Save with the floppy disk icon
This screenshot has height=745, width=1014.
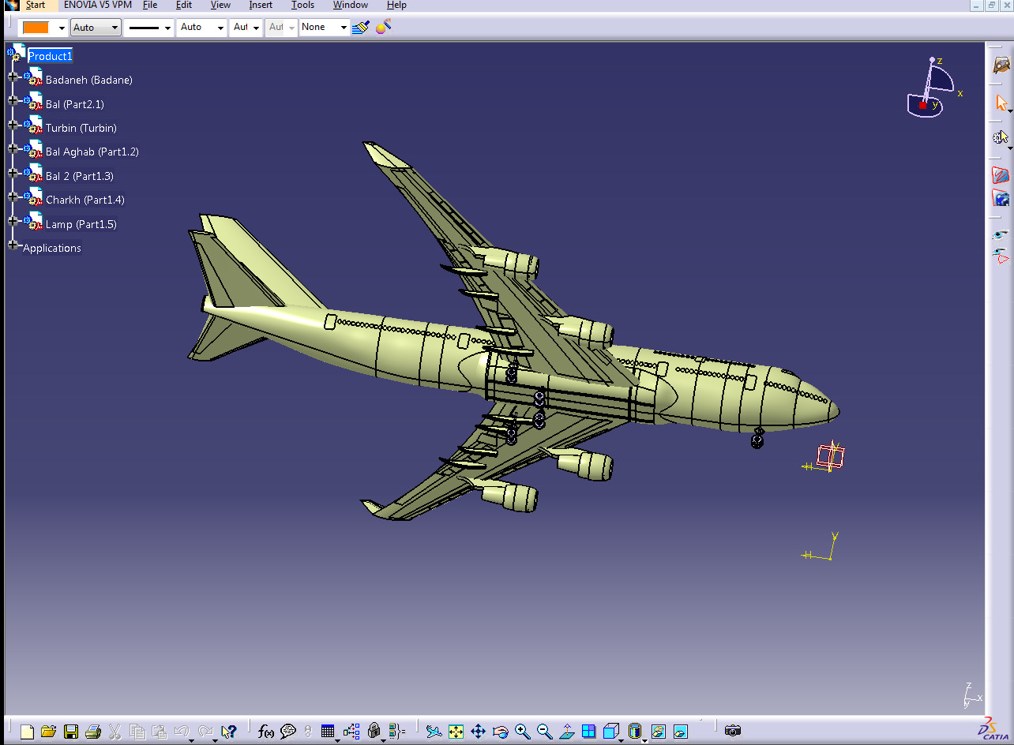pos(71,732)
